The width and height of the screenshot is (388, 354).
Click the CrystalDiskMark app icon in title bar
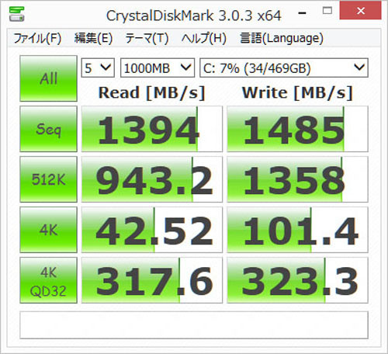[16, 14]
